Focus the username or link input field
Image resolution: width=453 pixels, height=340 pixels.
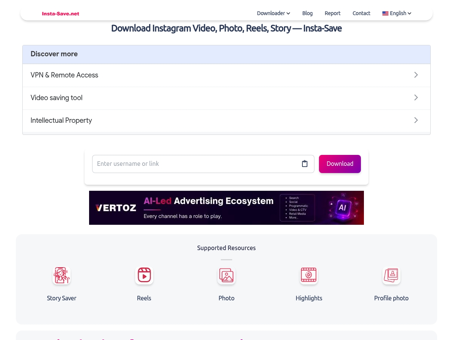pyautogui.click(x=203, y=164)
